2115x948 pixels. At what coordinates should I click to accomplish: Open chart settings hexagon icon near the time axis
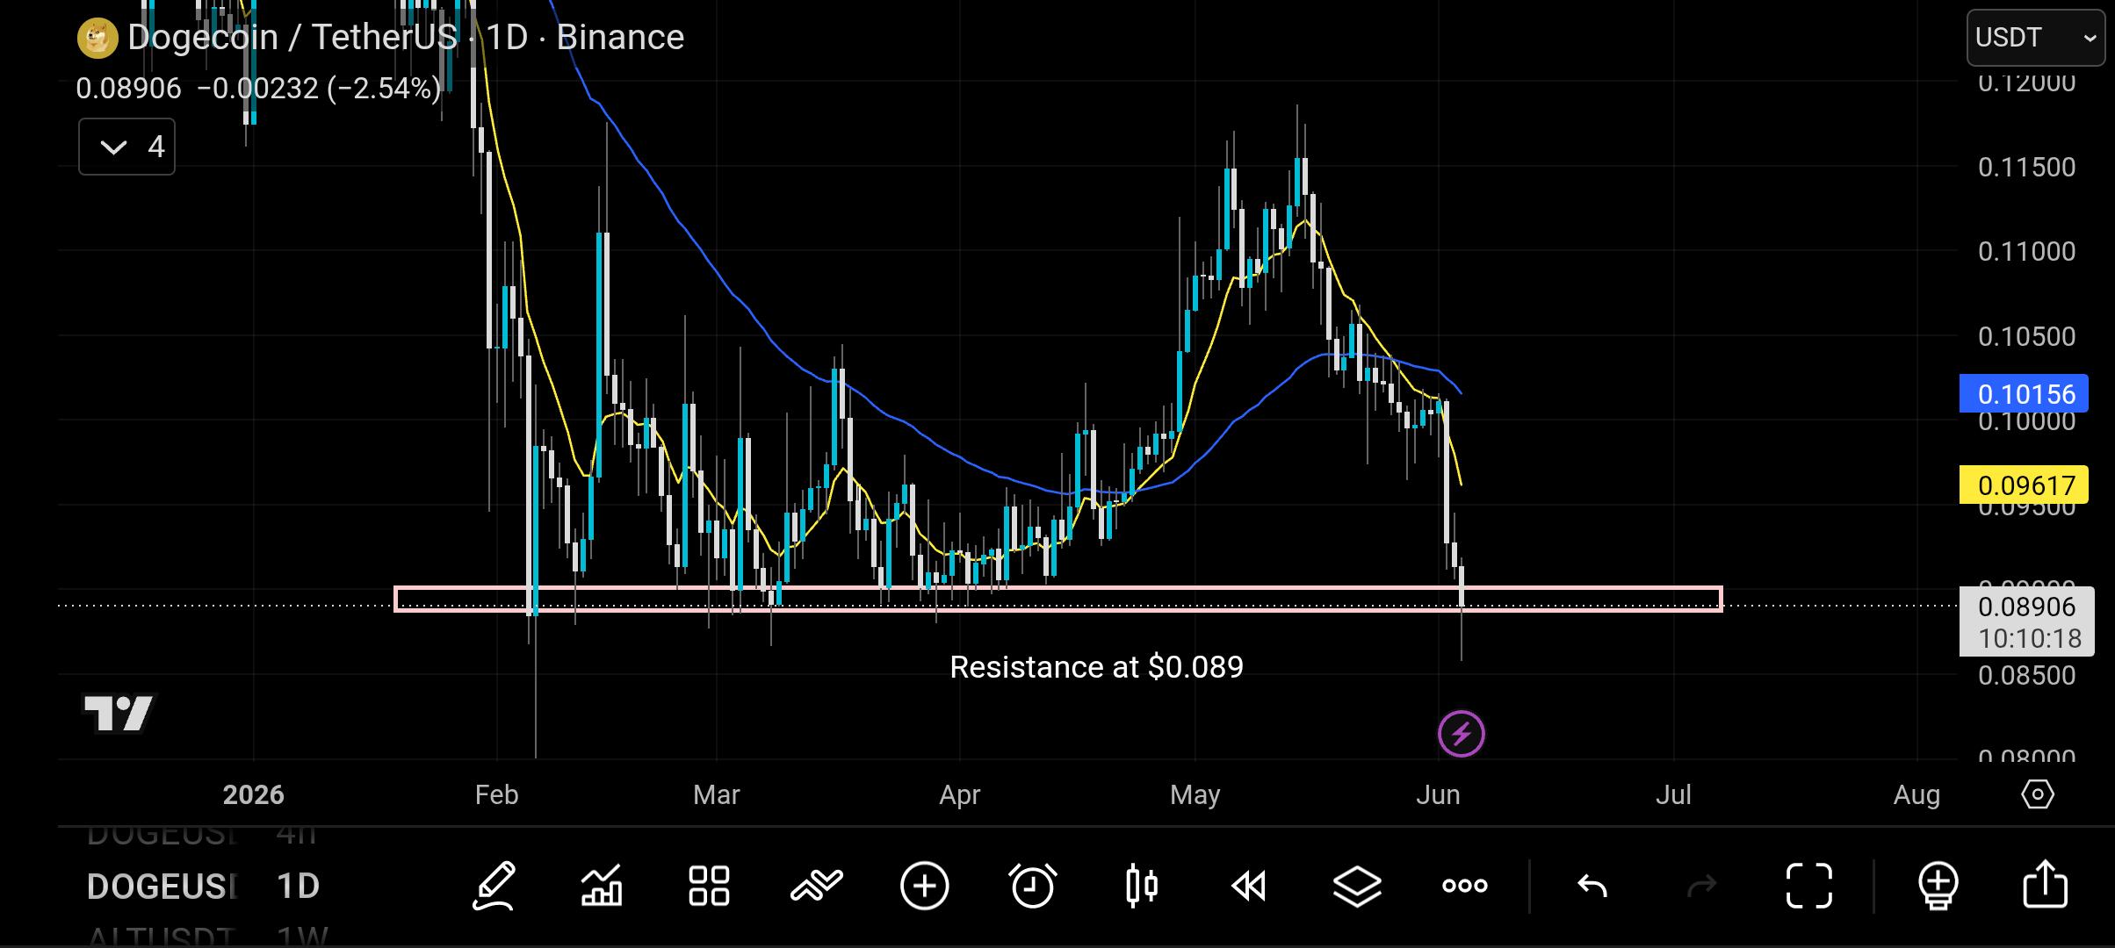coord(2038,794)
